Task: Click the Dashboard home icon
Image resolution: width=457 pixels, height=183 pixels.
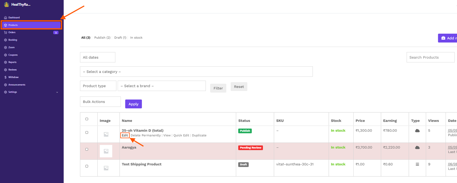Action: point(5,18)
